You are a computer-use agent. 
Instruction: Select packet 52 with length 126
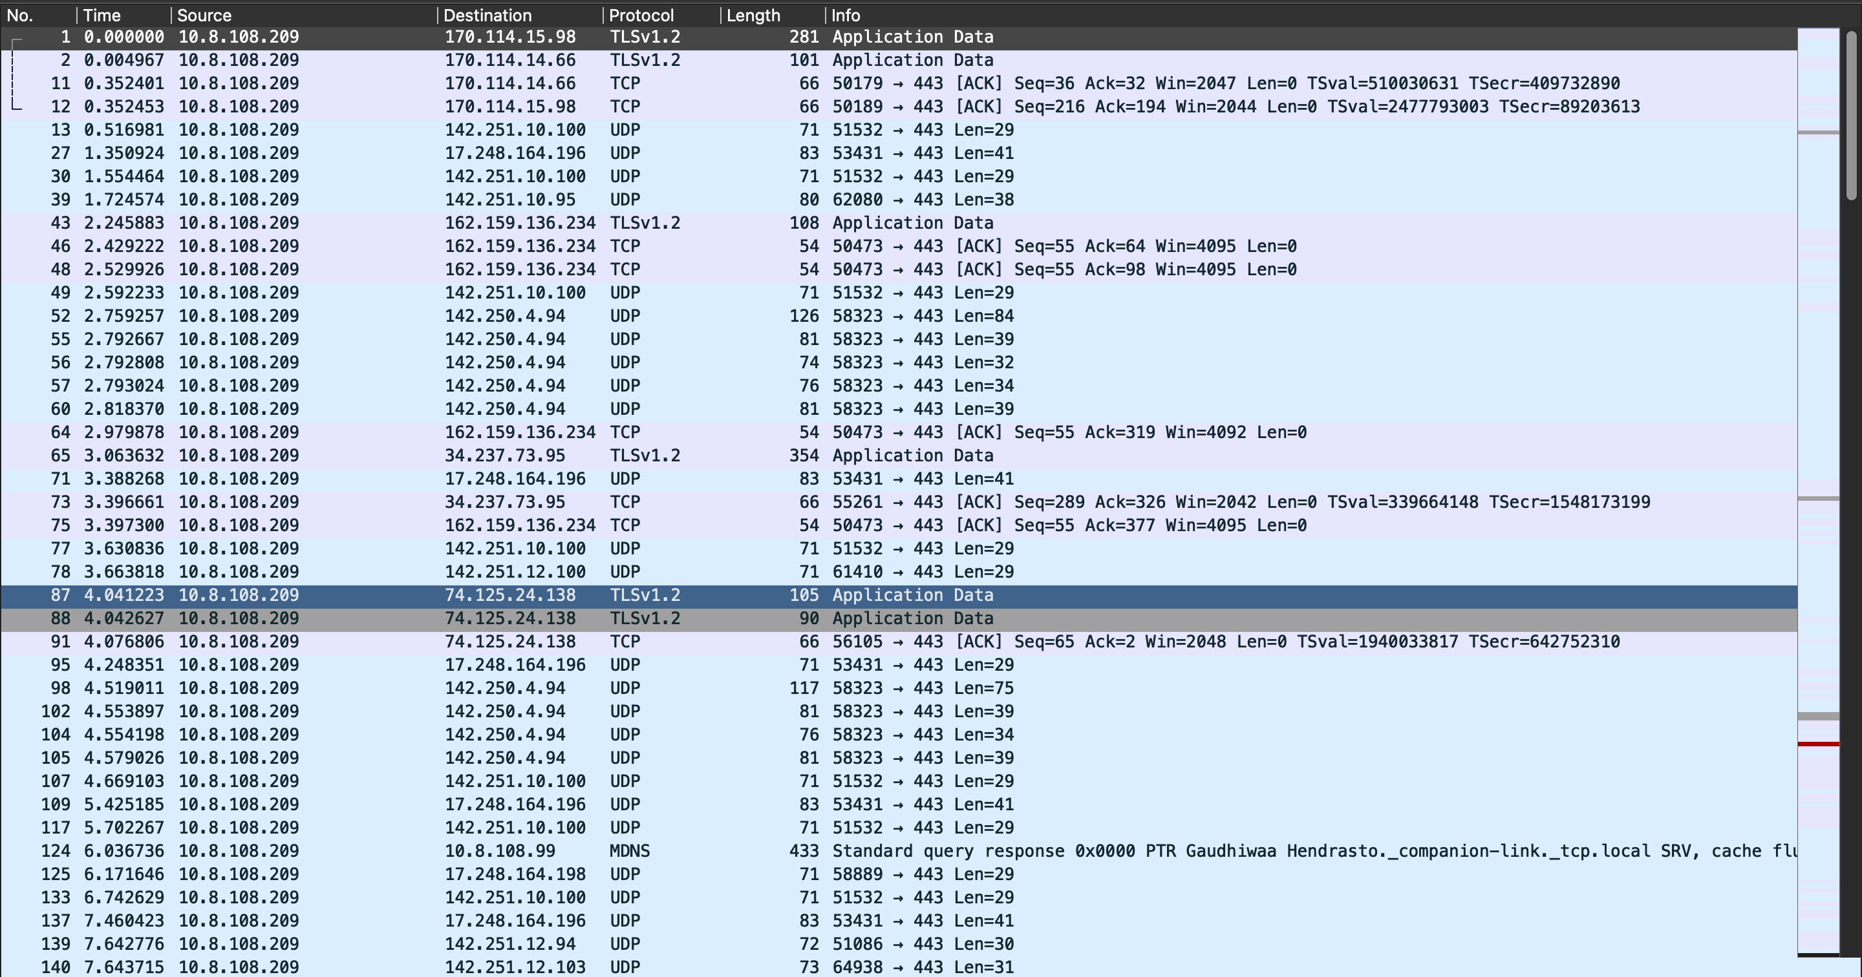click(803, 317)
